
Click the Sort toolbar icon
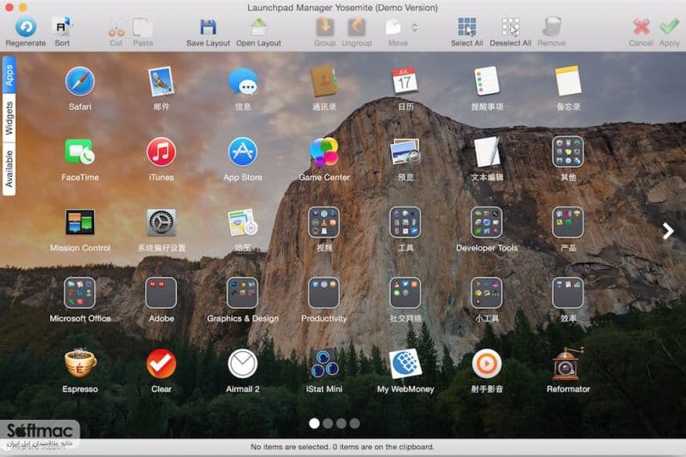point(62,28)
